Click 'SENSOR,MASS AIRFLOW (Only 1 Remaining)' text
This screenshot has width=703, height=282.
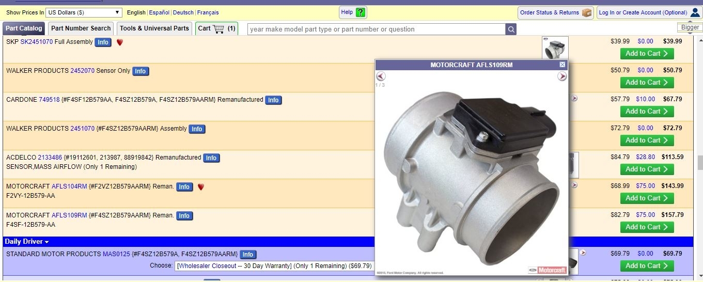[x=71, y=167]
